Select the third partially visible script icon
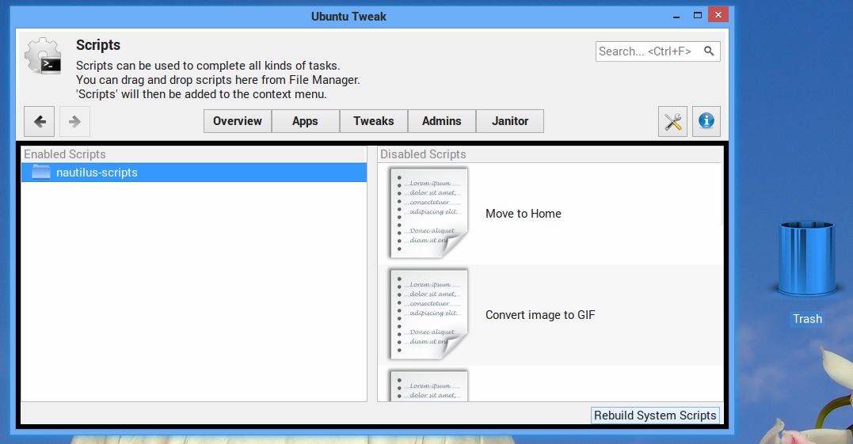 [428, 385]
